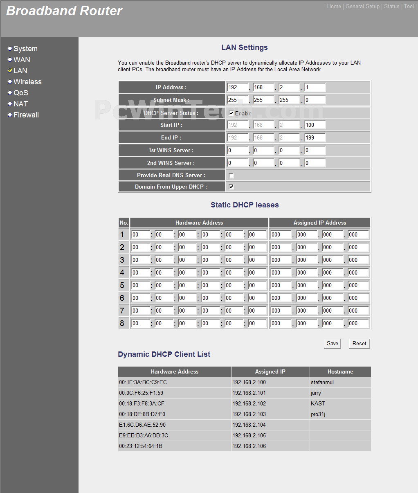Save the LAN settings

(333, 344)
